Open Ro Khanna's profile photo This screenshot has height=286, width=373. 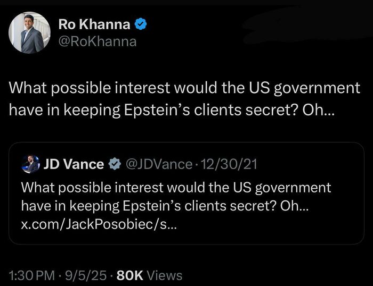[26, 33]
